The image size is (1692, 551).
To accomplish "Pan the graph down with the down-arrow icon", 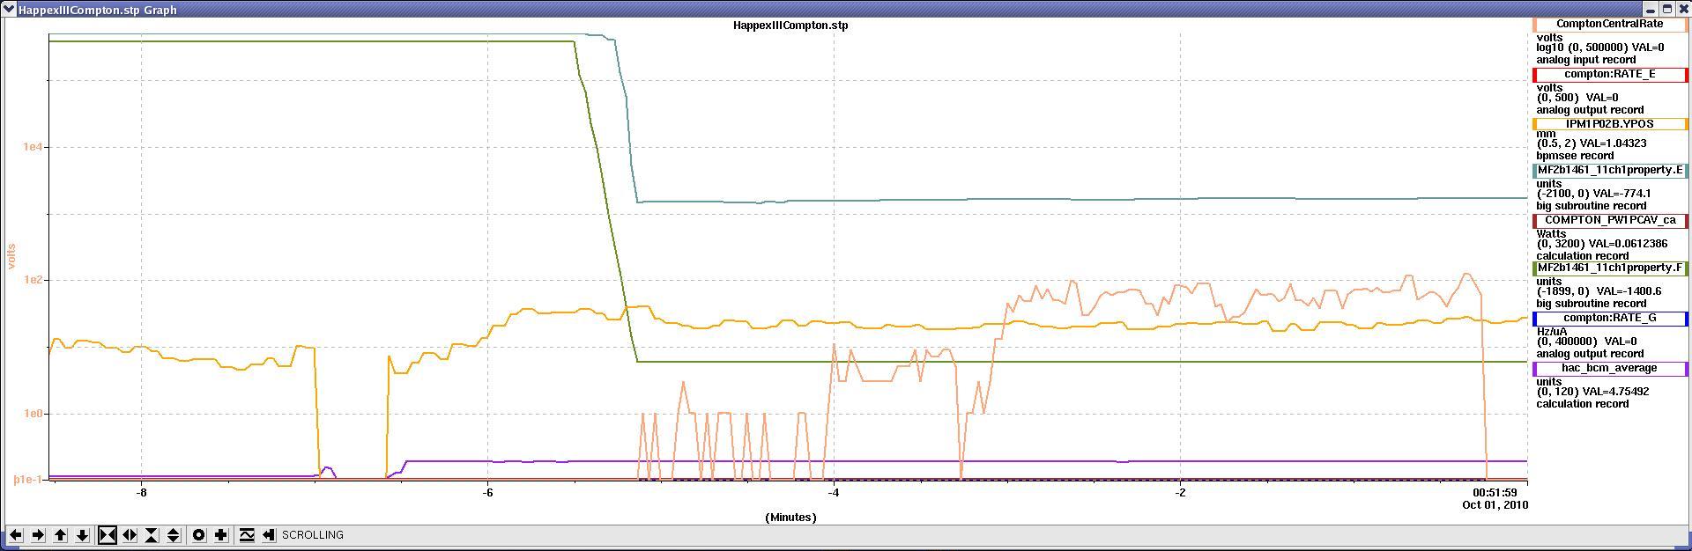I will click(83, 535).
